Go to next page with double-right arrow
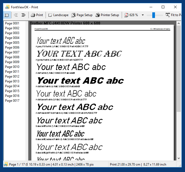Image resolution: width=185 pixels, height=172 pixels. pos(23,15)
